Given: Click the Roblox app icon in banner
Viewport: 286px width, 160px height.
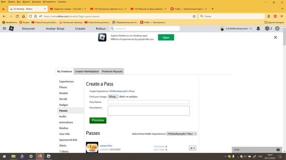Looking at the screenshot, I should [102, 37].
